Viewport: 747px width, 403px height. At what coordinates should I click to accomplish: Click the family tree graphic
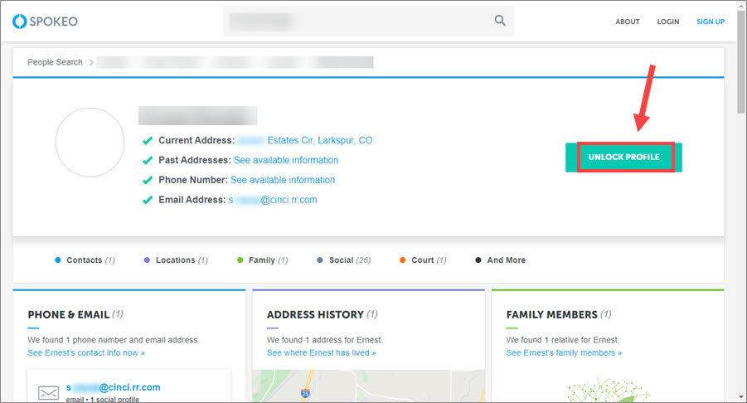pyautogui.click(x=608, y=391)
